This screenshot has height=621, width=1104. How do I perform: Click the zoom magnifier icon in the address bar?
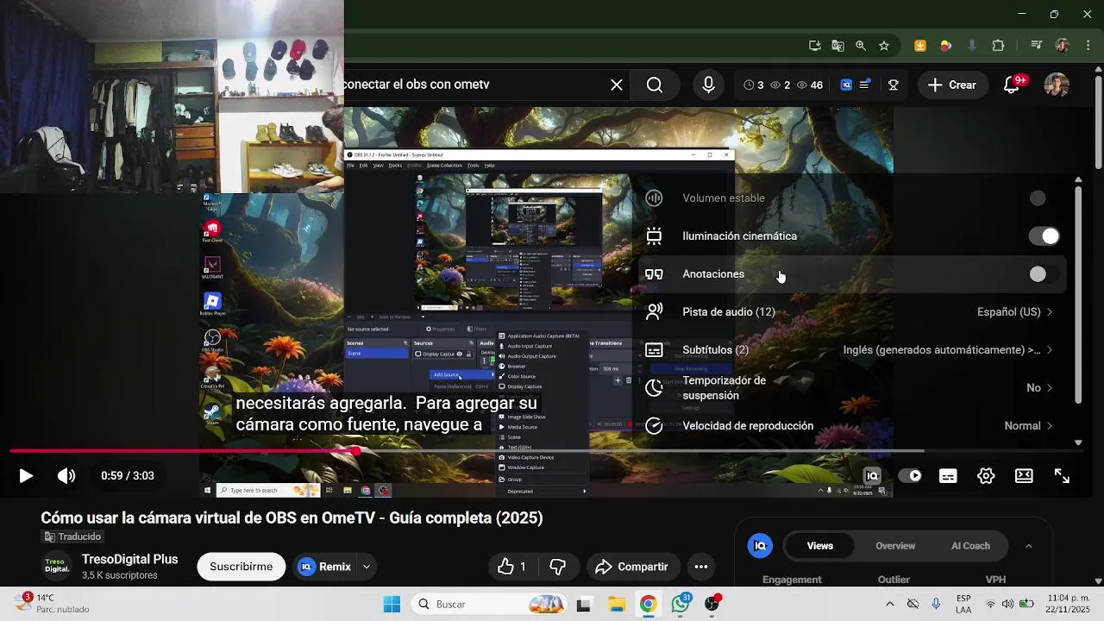click(x=861, y=46)
